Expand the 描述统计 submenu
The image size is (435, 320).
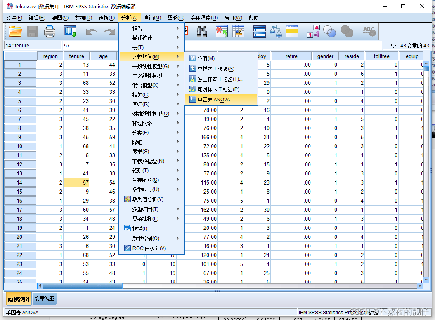coord(151,38)
